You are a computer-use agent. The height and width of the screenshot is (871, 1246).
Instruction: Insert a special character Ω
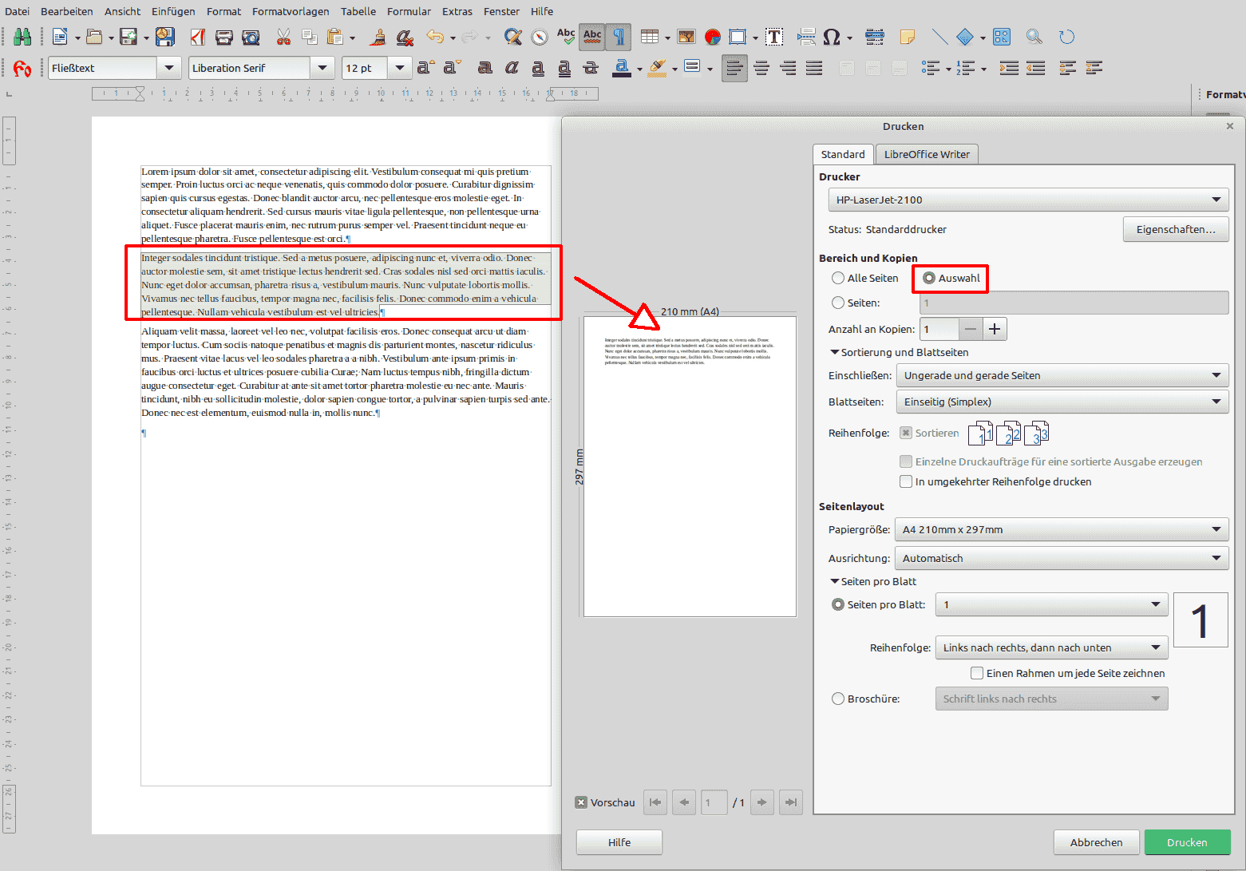(x=833, y=37)
